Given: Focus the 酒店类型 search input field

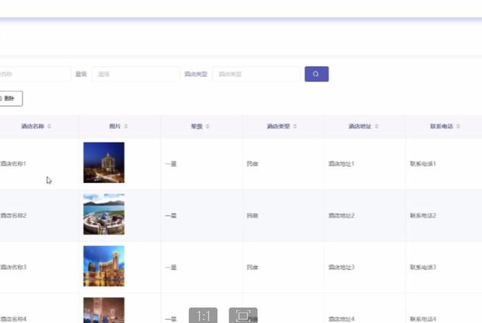Looking at the screenshot, I should [256, 74].
